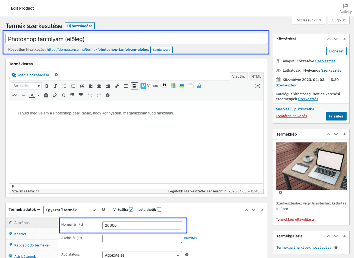Screen dimensions: 354x258
Task: Insert the Read More tag
Action: [x=126, y=86]
